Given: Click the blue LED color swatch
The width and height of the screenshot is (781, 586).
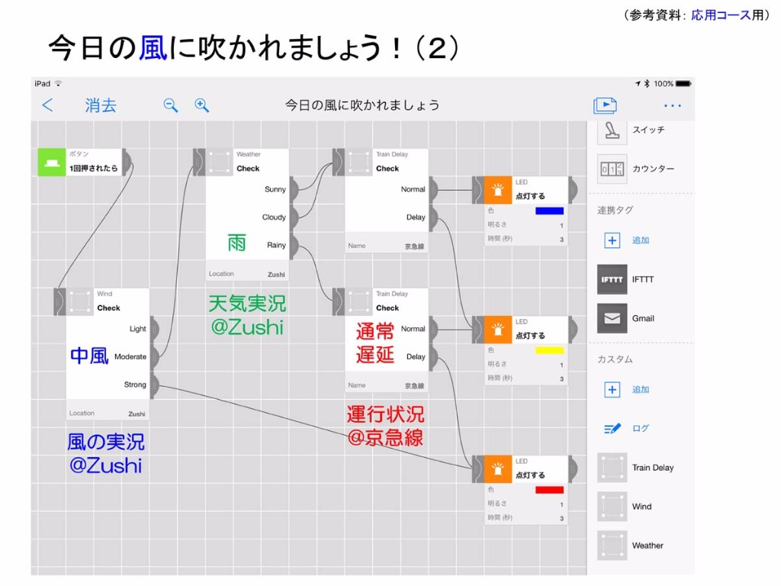Looking at the screenshot, I should pyautogui.click(x=549, y=211).
